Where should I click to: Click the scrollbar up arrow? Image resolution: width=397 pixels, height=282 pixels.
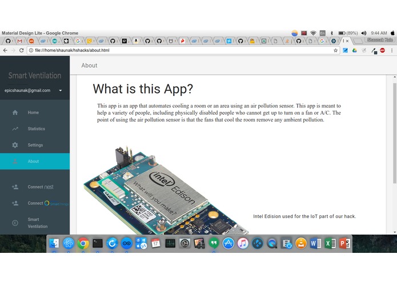[x=395, y=76]
